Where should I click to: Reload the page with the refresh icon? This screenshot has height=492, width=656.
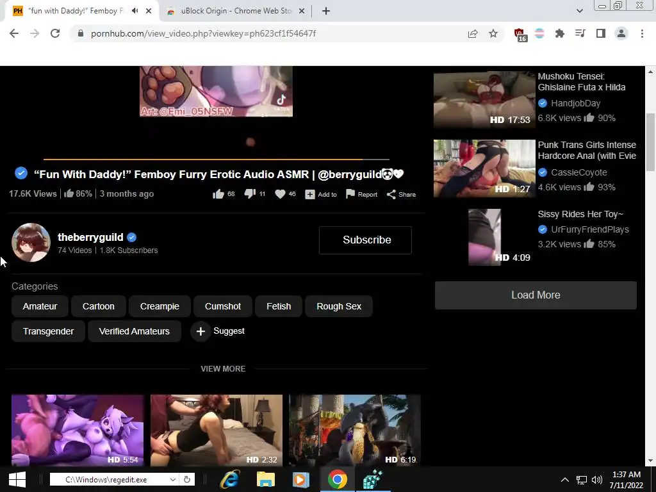[x=55, y=33]
